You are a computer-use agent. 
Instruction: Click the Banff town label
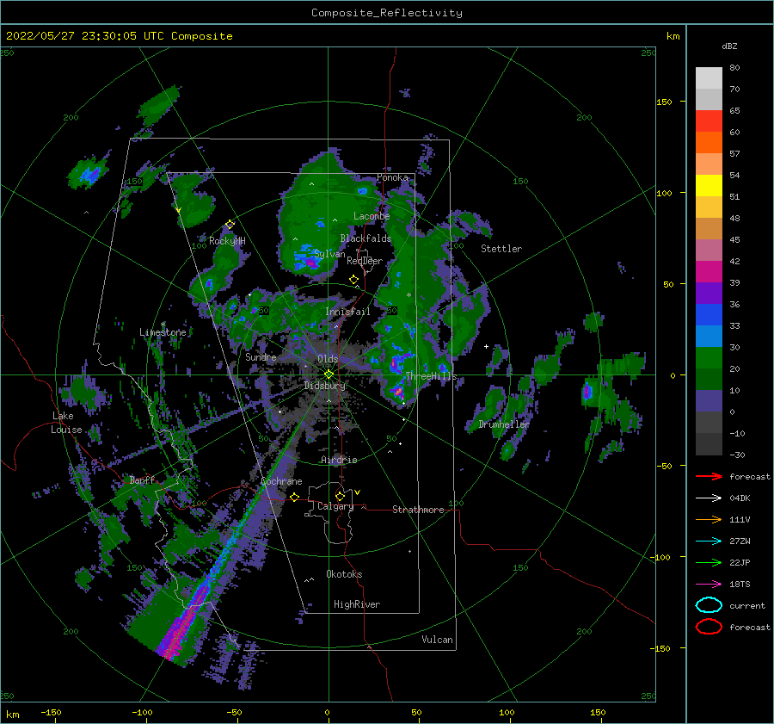click(x=142, y=480)
